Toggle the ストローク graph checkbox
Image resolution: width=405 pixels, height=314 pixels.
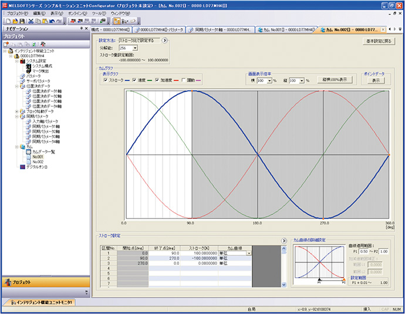pos(106,80)
